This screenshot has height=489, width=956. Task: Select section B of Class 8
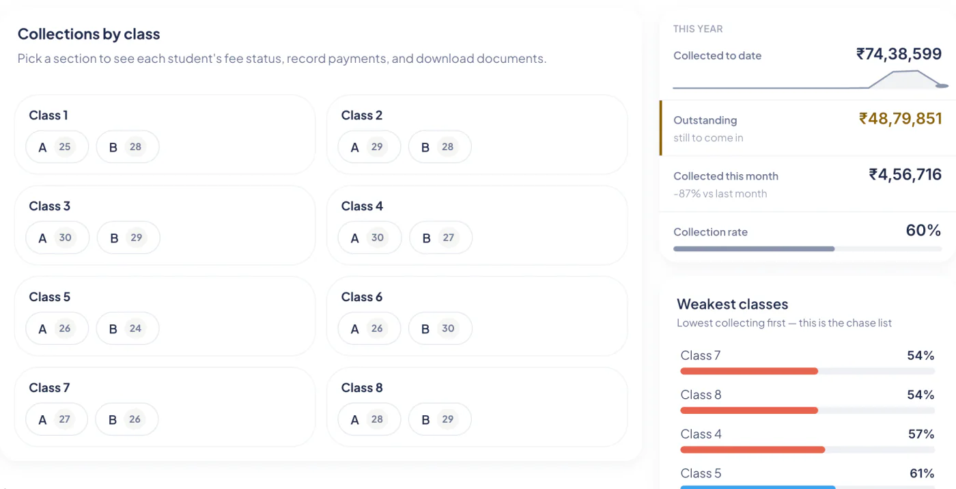coord(440,419)
